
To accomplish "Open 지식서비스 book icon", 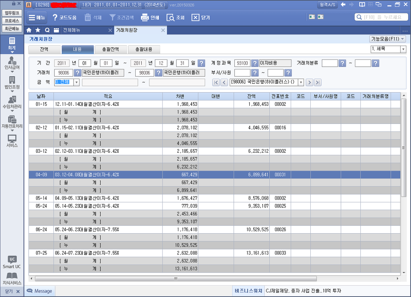I will coord(12,279).
